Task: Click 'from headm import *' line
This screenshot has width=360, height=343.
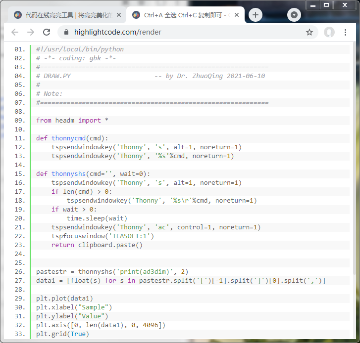Action: click(x=72, y=121)
